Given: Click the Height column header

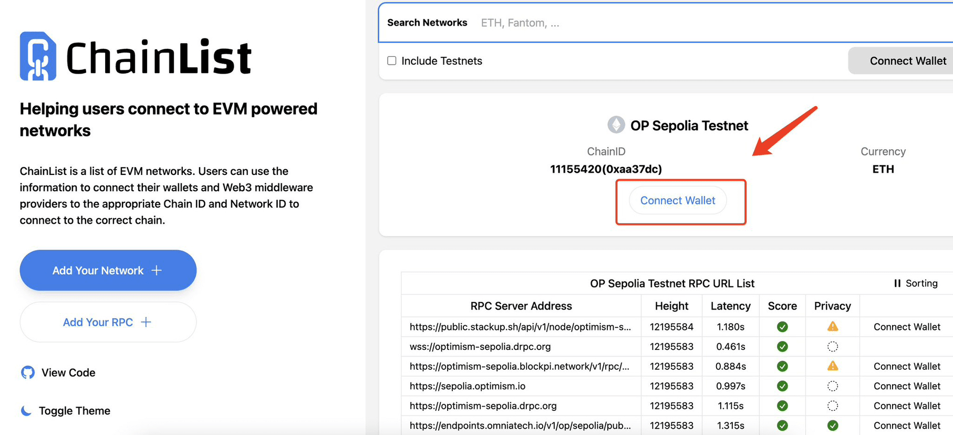Looking at the screenshot, I should 671,306.
